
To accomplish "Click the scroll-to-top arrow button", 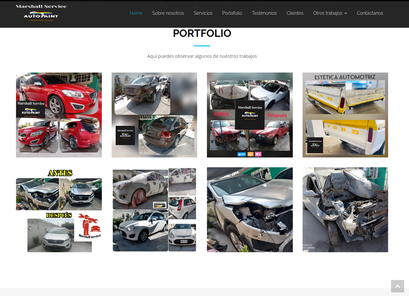I will coord(398,286).
